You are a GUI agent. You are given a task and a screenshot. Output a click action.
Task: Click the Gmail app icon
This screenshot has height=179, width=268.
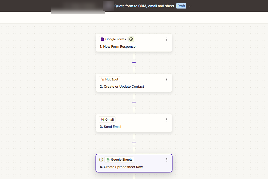(102, 120)
